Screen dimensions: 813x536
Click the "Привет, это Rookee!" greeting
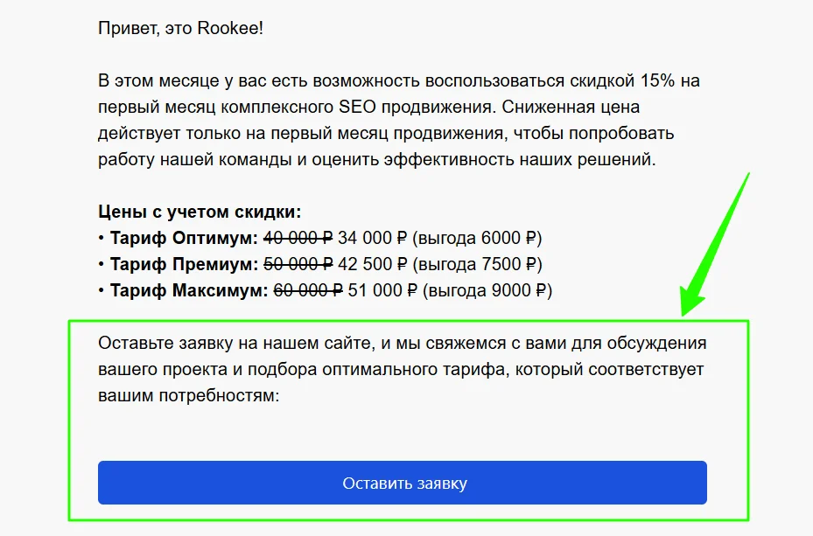coord(181,28)
